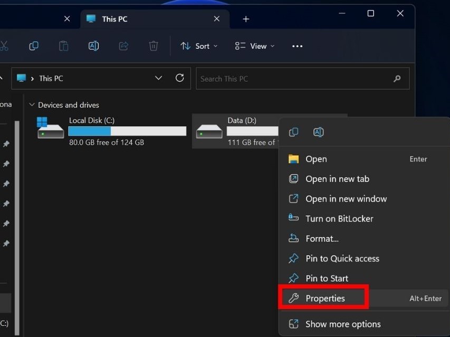Open the Sort dropdown
Viewport: 450px width, 337px height.
(x=199, y=46)
